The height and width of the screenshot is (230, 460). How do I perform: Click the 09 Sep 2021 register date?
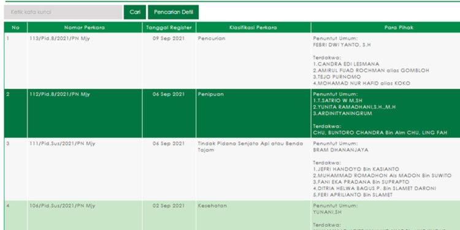click(x=169, y=39)
